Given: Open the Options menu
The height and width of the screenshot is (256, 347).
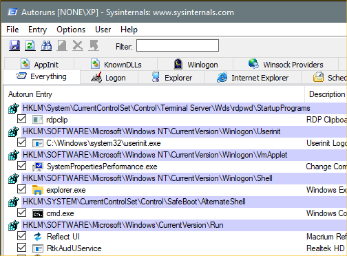Looking at the screenshot, I should 71,30.
